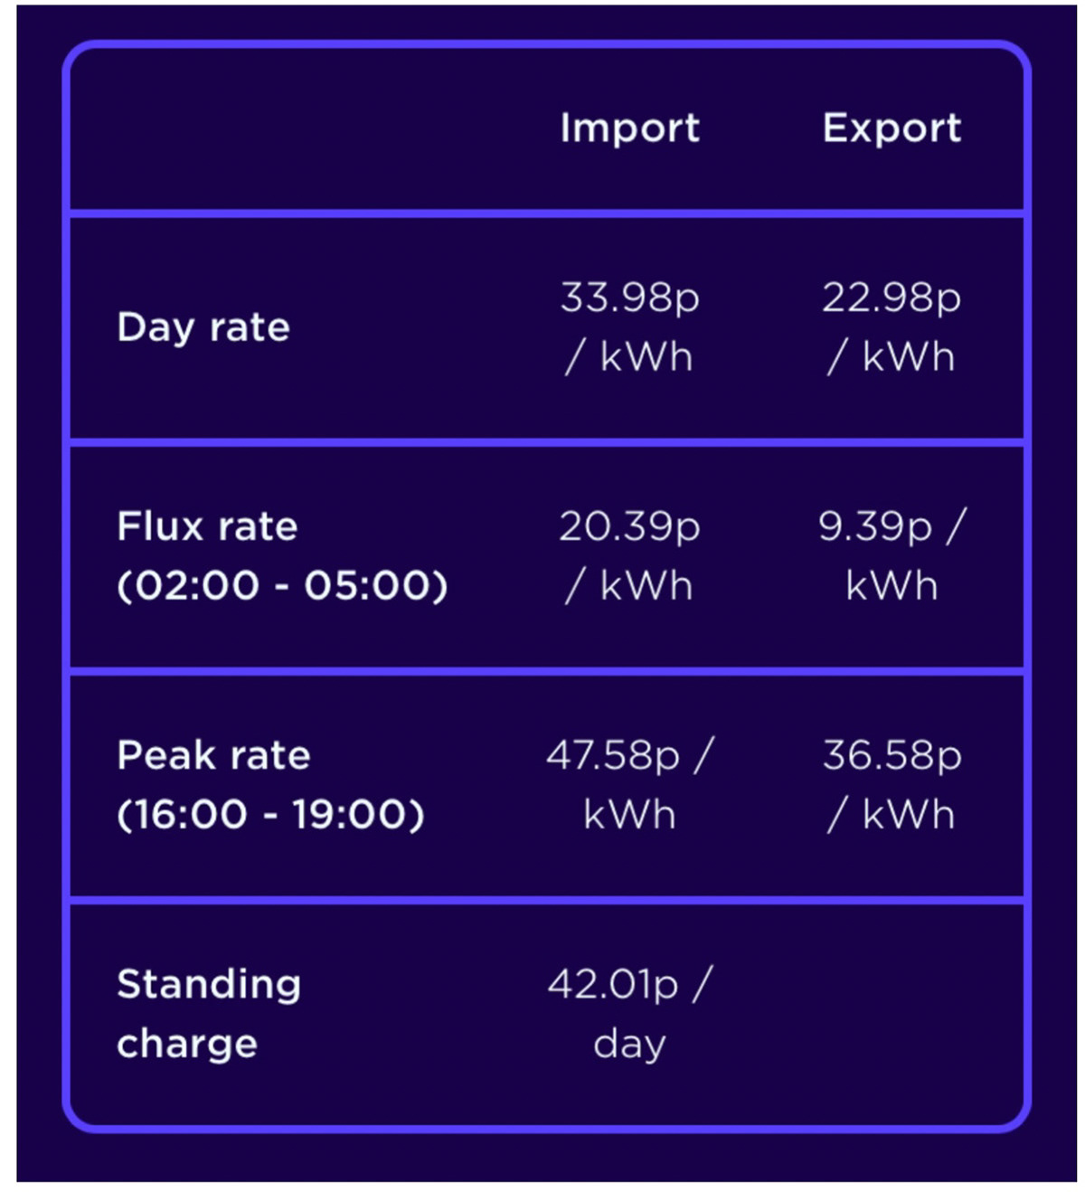Image resolution: width=1085 pixels, height=1192 pixels.
Task: Click the Day rate export value 22.98p
Action: pyautogui.click(x=892, y=298)
